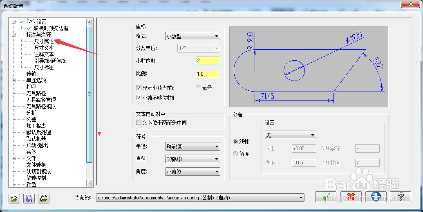Open the 刀具路径模拟 settings page
This screenshot has height=212, width=423.
(x=41, y=106)
